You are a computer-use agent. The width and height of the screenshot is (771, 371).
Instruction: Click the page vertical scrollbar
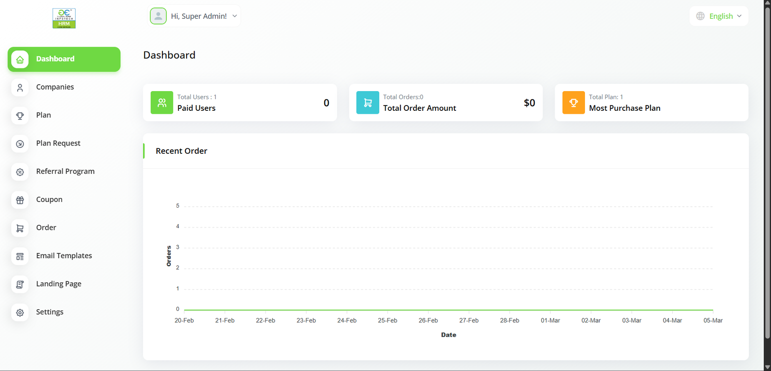[x=767, y=169]
